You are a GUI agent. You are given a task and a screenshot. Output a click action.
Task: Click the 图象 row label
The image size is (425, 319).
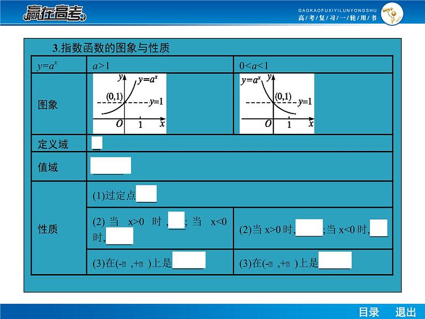pyautogui.click(x=48, y=104)
